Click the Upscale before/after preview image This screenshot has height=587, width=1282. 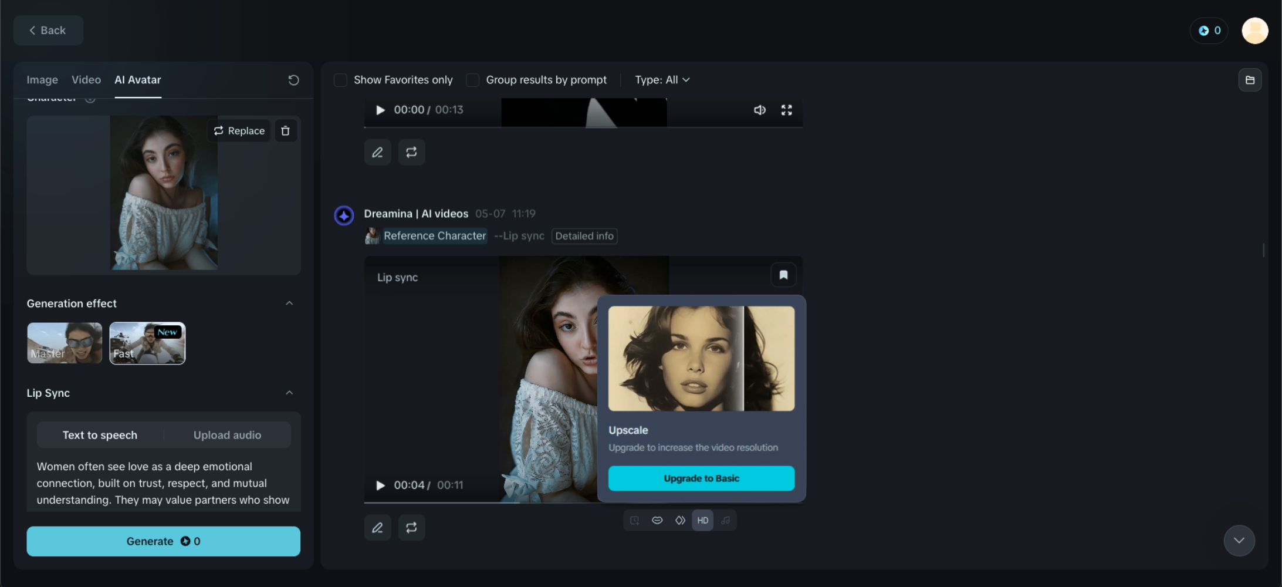[x=701, y=359]
